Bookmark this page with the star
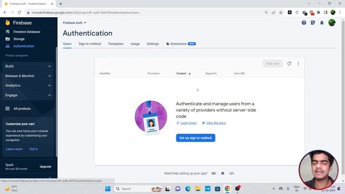This screenshot has width=345, height=194. (x=281, y=12)
